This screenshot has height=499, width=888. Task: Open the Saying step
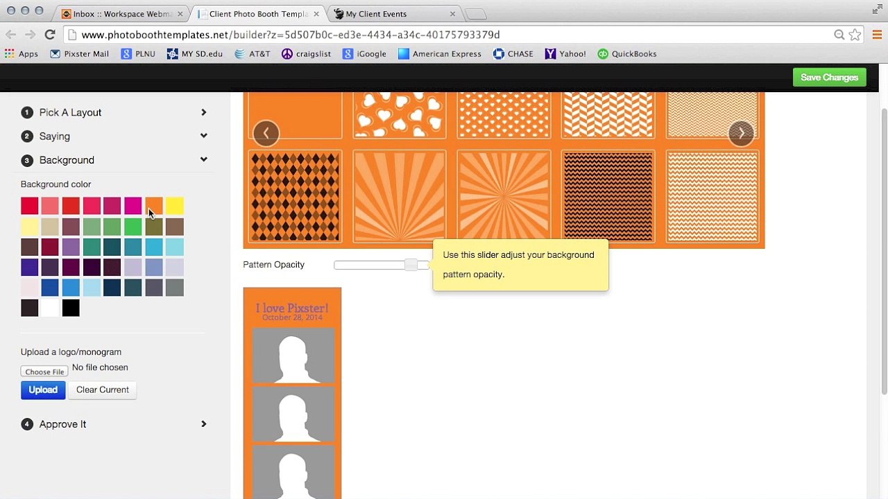55,137
